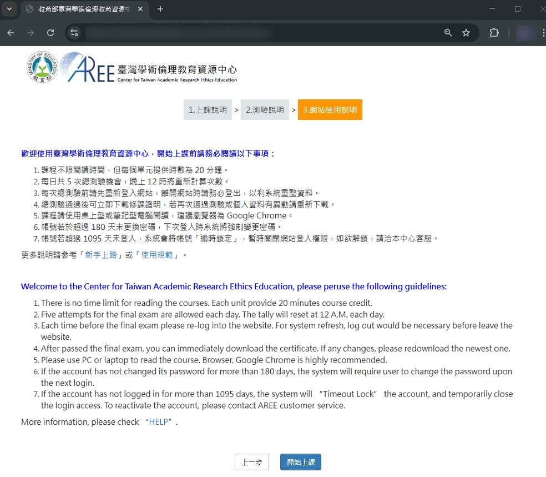This screenshot has height=477, width=546.
Task: Minimize the browser window
Action: pos(492,9)
